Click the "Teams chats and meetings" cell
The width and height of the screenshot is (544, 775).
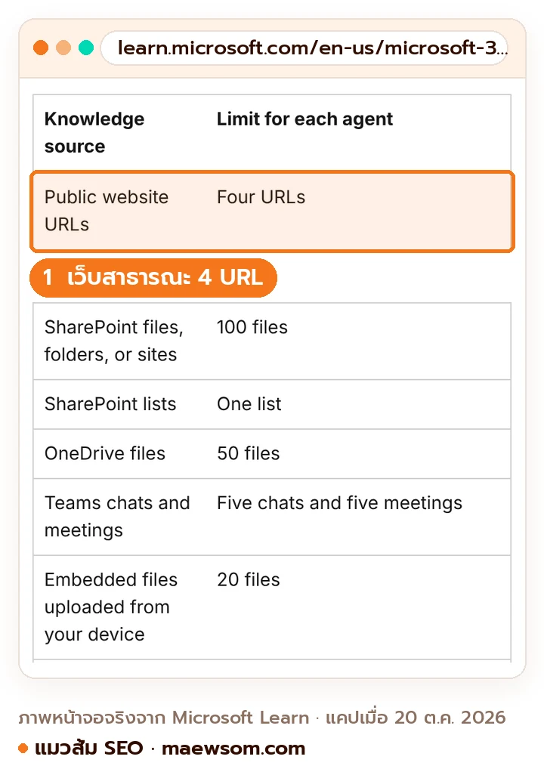[x=117, y=517]
